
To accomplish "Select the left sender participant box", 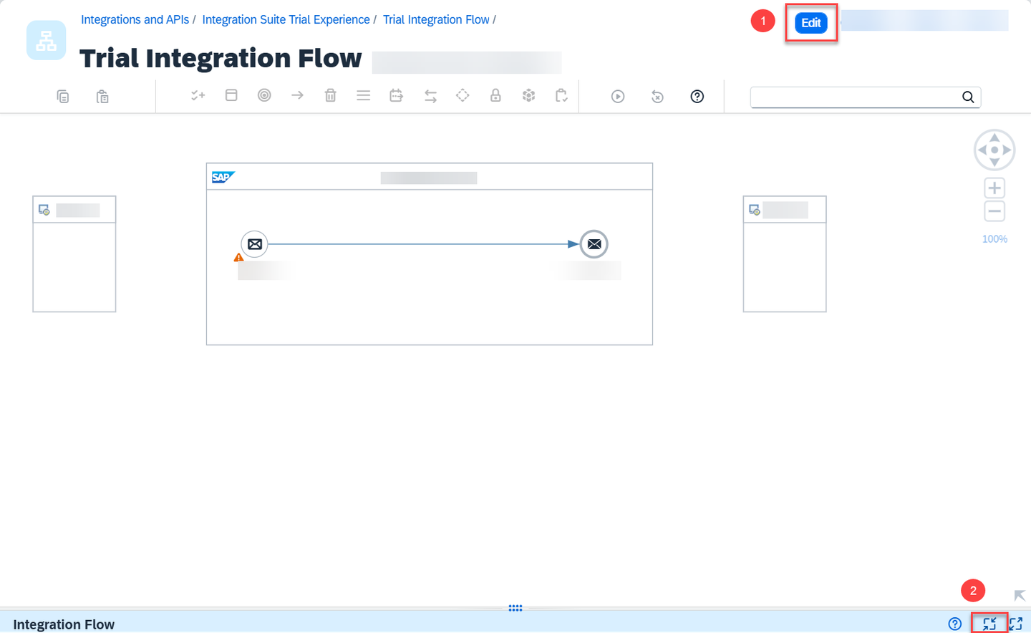I will pos(74,253).
